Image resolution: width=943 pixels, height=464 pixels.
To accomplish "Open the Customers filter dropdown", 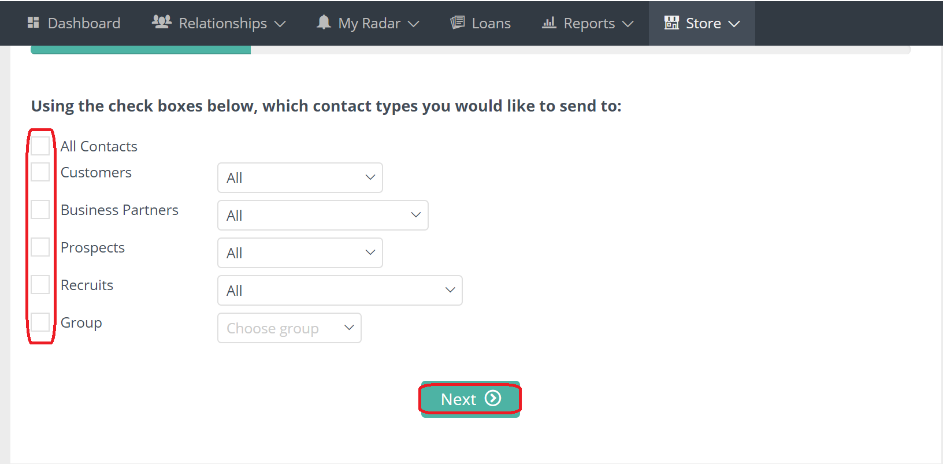I will pos(300,177).
